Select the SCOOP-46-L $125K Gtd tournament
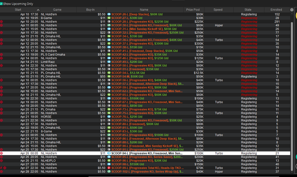The image size is (297, 177). 145,58
